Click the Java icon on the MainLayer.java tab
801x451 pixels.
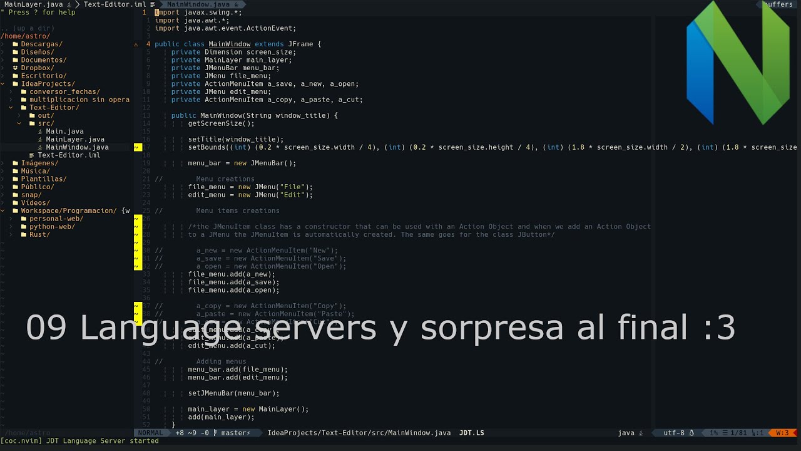(69, 4)
